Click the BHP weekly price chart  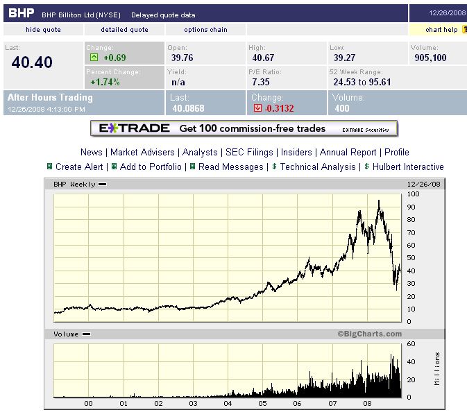click(x=228, y=258)
